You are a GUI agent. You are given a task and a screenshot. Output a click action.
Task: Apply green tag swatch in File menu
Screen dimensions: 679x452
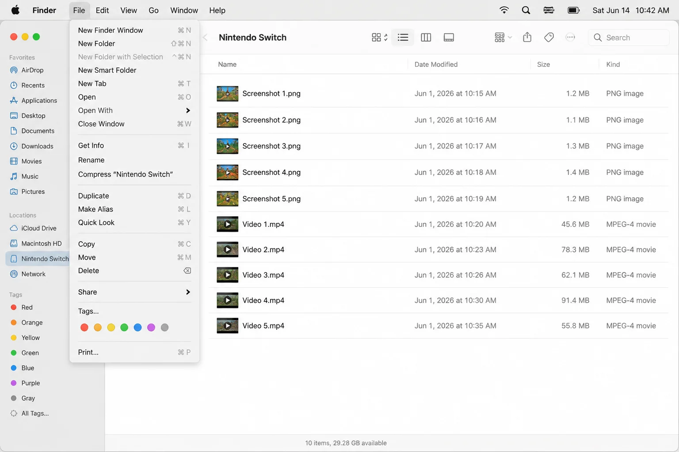click(x=124, y=328)
